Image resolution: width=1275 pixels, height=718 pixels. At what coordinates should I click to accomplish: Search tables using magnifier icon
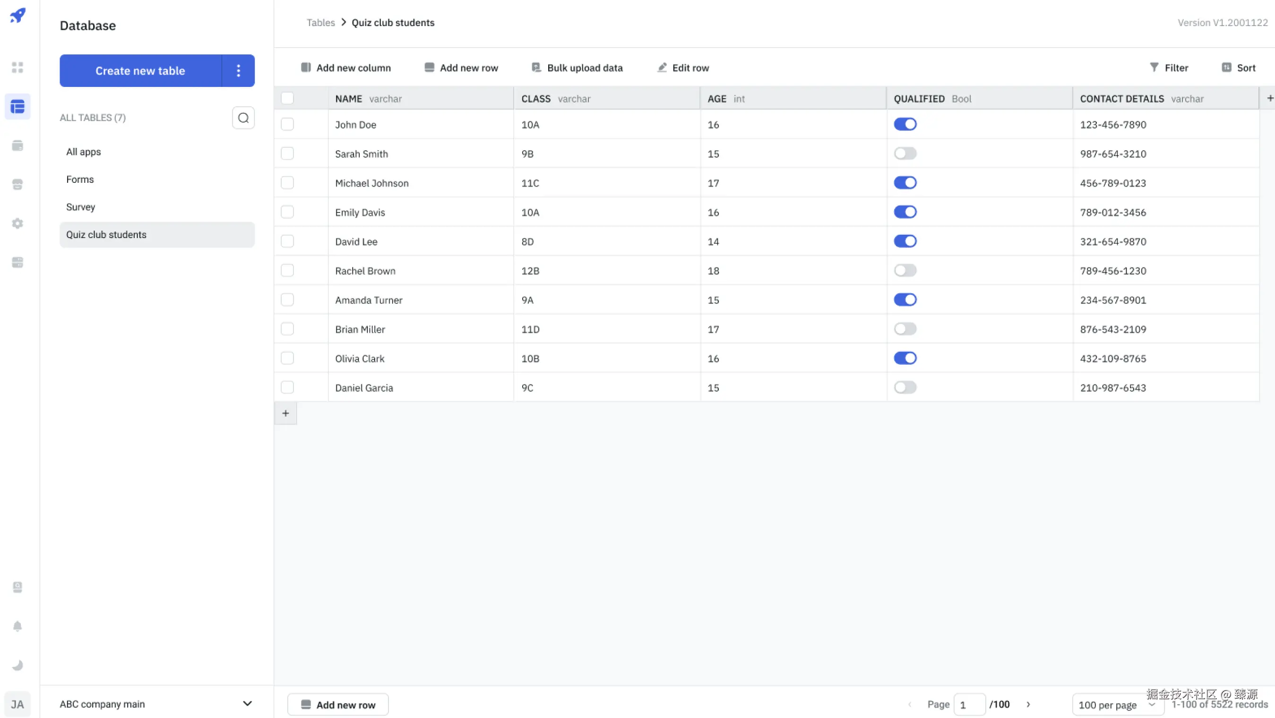[x=243, y=118]
